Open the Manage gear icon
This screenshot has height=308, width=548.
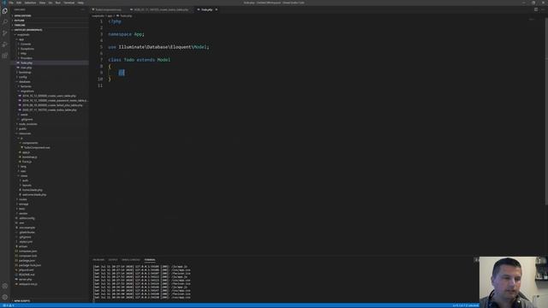[x=5, y=297]
